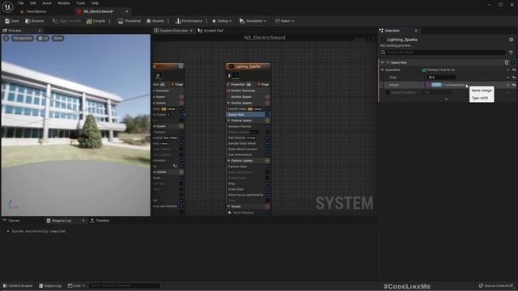Click search icon in Selection panel
Viewport: 518px width, 291px height.
[x=383, y=53]
